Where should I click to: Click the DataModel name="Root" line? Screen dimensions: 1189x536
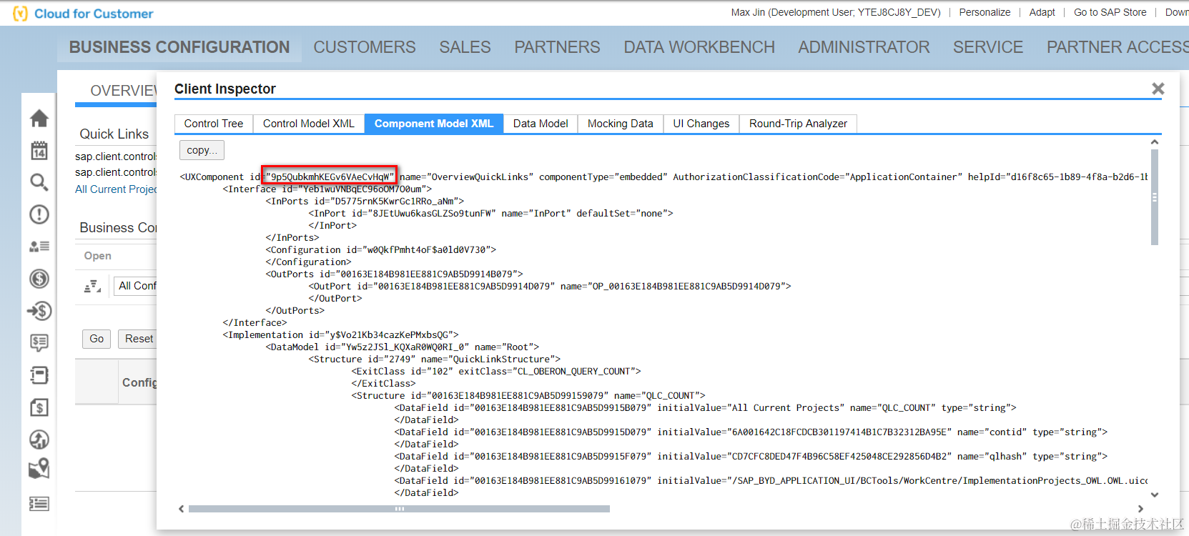(403, 347)
